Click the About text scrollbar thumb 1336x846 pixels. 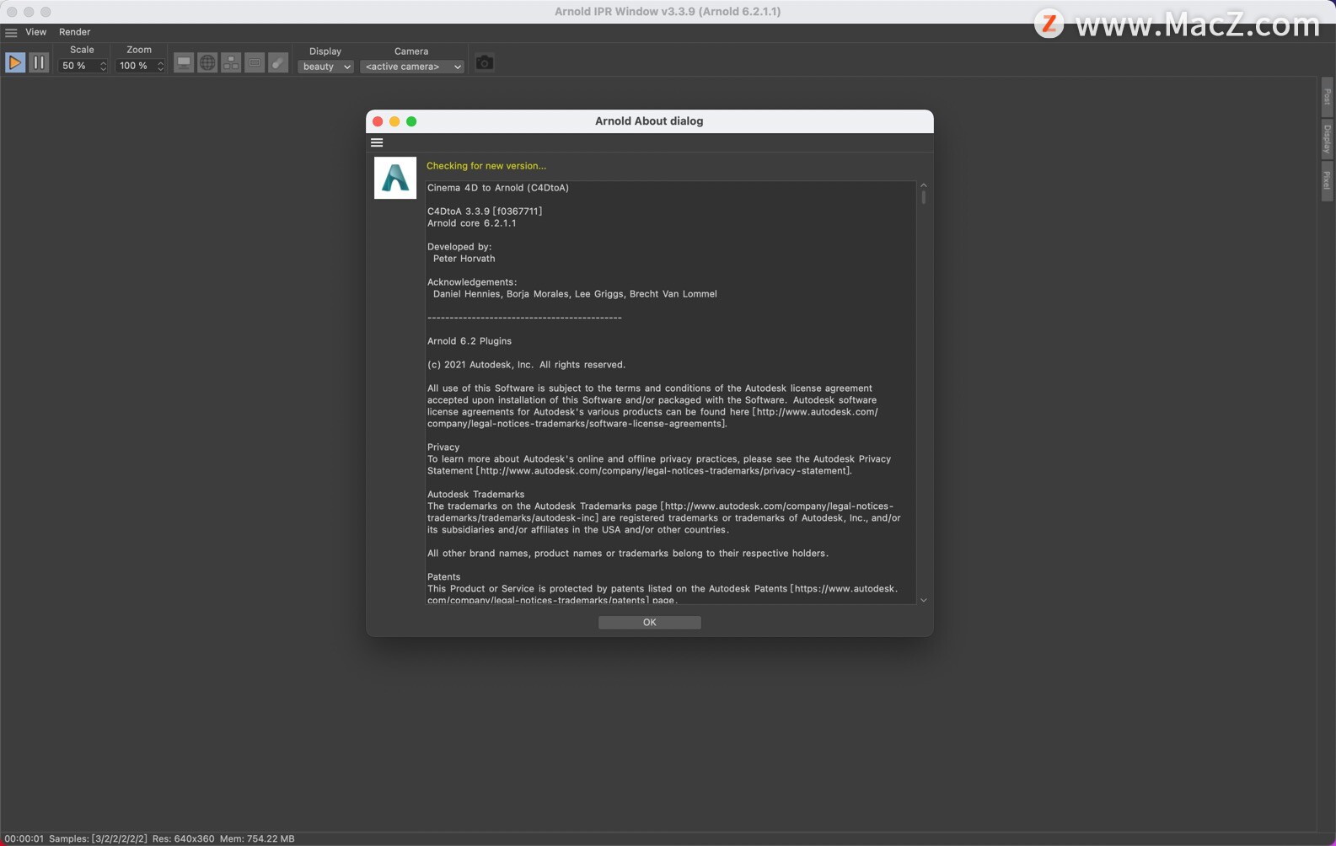tap(924, 197)
